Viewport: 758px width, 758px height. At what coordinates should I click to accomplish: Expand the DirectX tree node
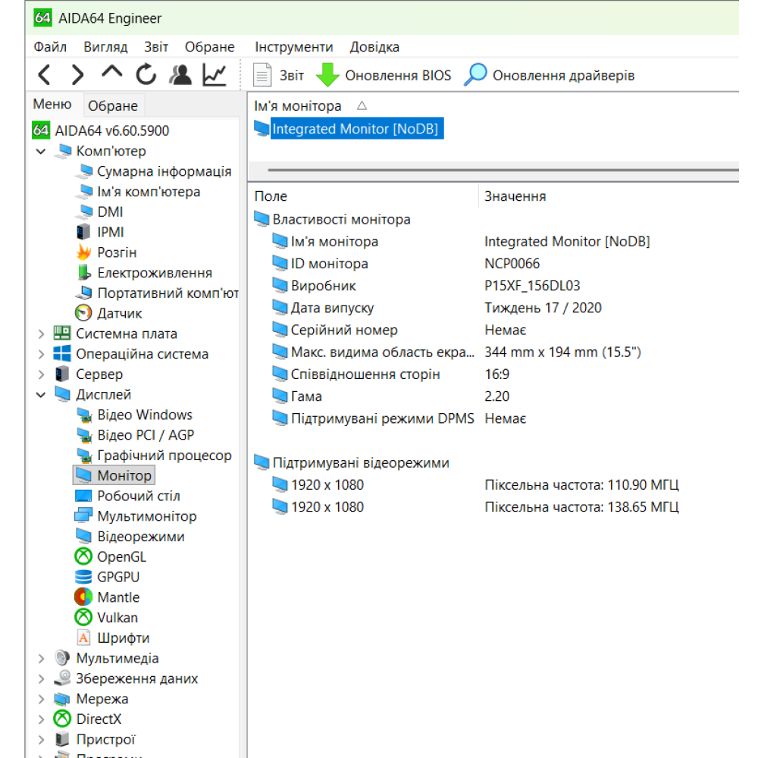[41, 719]
